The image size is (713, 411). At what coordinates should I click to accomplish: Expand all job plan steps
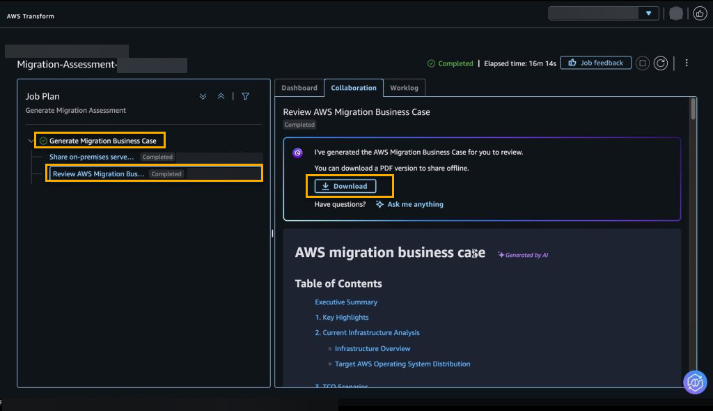(203, 97)
